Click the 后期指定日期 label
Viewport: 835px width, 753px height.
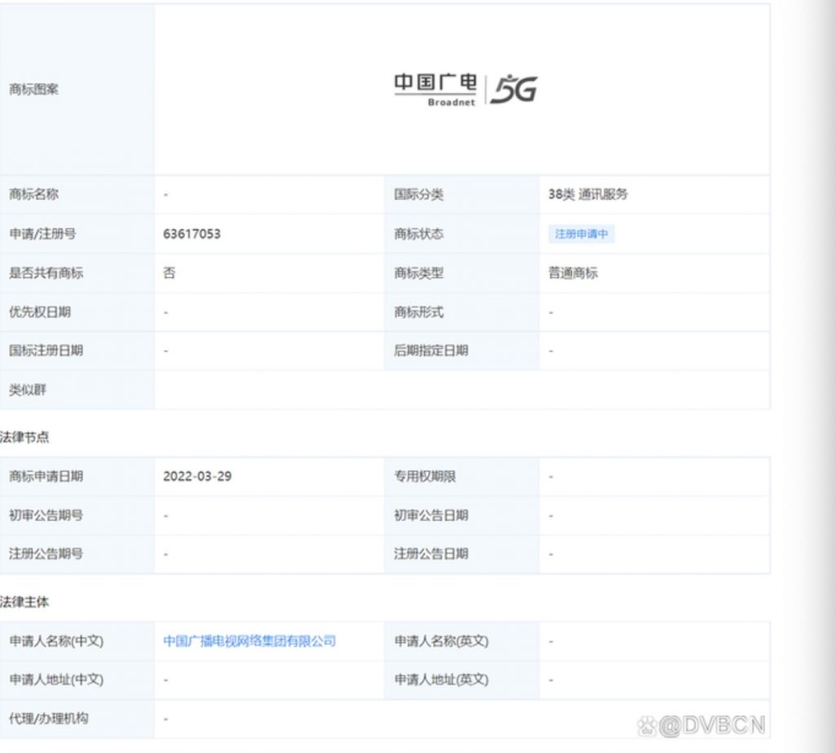click(x=431, y=350)
